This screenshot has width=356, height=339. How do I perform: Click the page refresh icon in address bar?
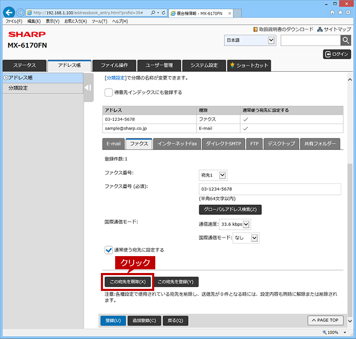coord(163,13)
